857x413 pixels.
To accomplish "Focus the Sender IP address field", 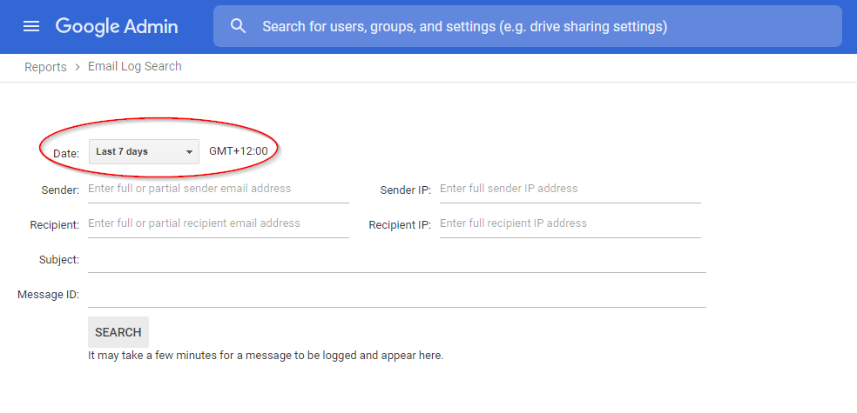I will point(570,189).
